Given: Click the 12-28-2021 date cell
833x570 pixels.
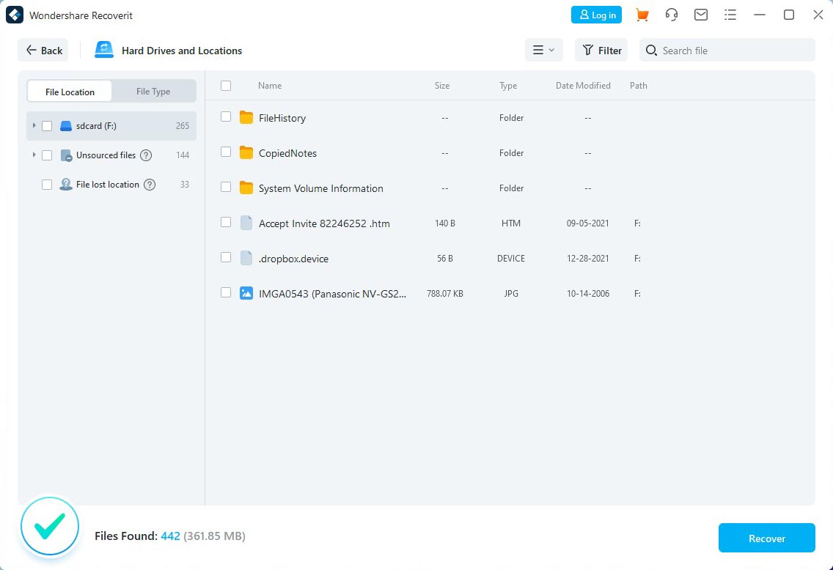Looking at the screenshot, I should coord(587,258).
